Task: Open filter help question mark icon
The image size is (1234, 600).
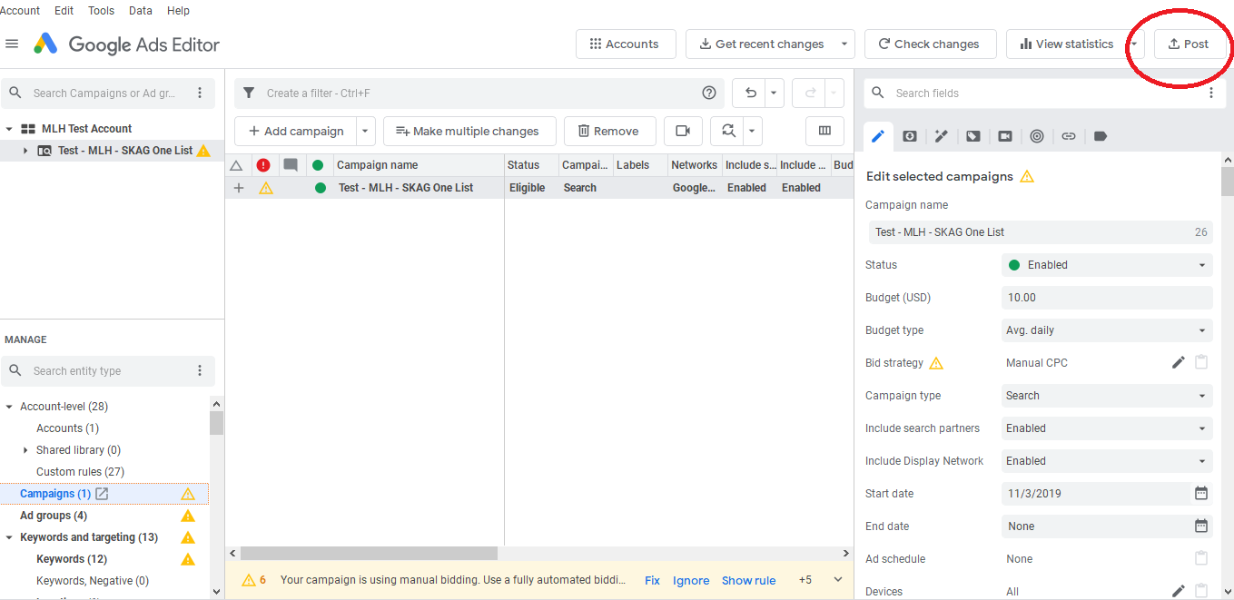Action: 709,93
